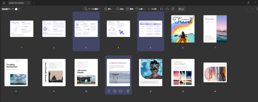Open the user account icon in the title bar

click(248, 3)
